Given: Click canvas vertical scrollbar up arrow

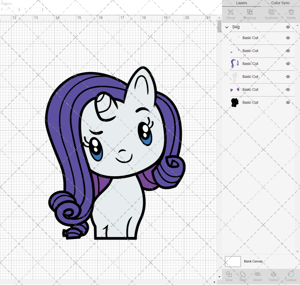Looking at the screenshot, I should 219,18.
